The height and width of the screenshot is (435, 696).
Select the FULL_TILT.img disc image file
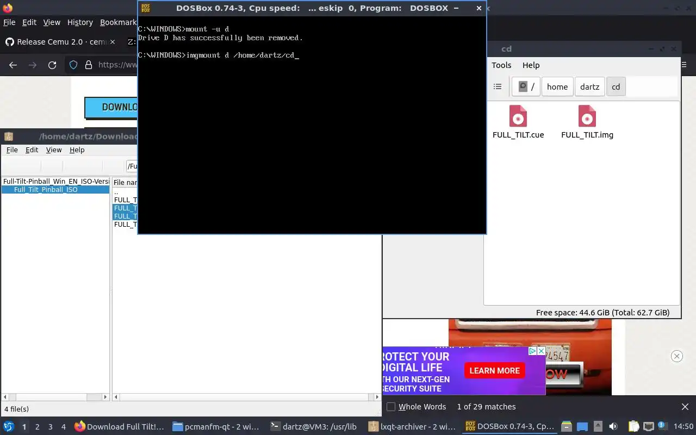tap(587, 122)
